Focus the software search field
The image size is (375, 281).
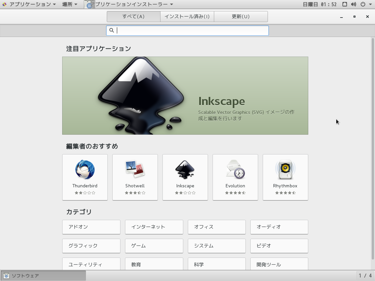(x=187, y=31)
